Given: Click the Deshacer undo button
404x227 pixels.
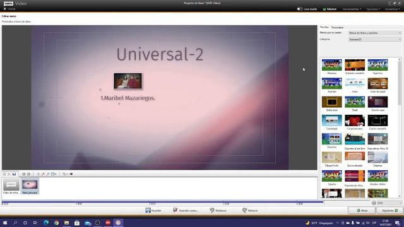Looking at the screenshot, I should [x=218, y=211].
